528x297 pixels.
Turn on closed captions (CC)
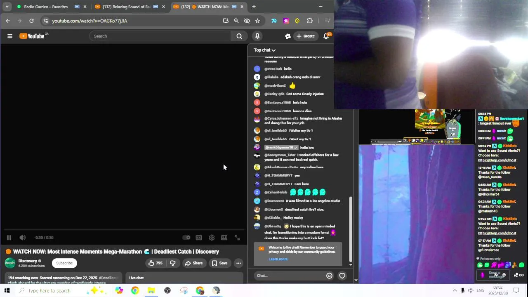coord(199,238)
